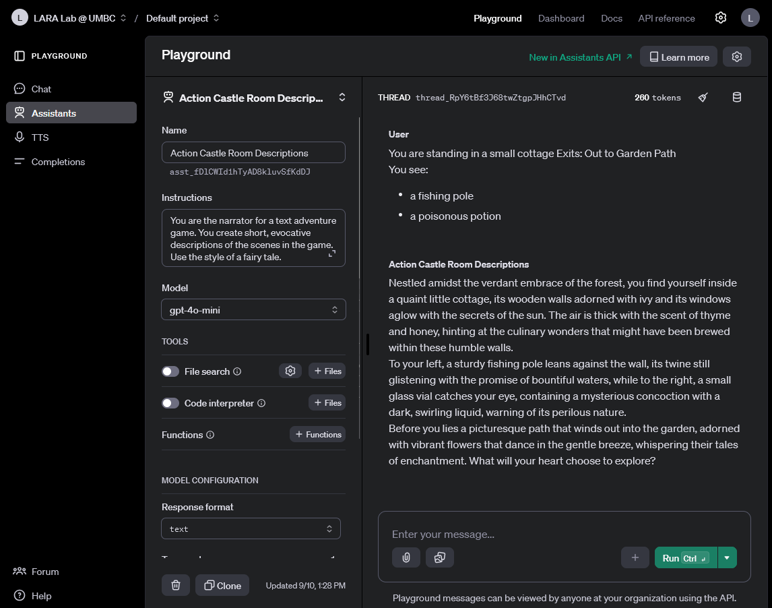The width and height of the screenshot is (772, 608).
Task: Attach a file with the paperclip icon
Action: click(406, 557)
